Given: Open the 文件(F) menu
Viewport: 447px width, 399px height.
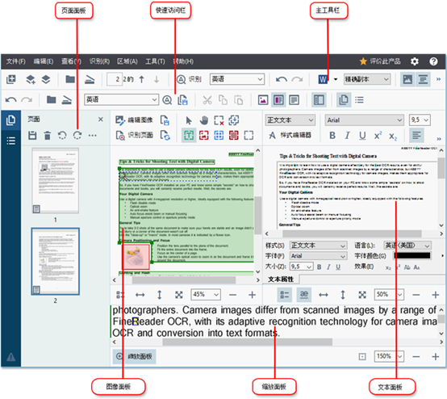Looking at the screenshot, I should coord(15,61).
